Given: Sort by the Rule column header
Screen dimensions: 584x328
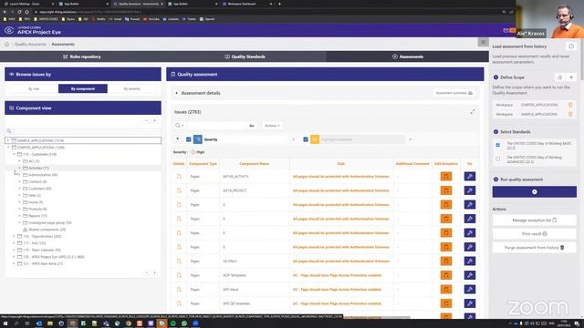Looking at the screenshot, I should pyautogui.click(x=340, y=164).
